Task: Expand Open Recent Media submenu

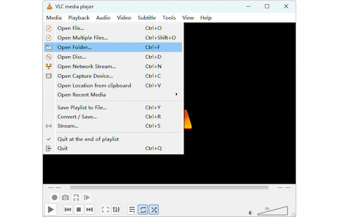Action: tap(113, 95)
